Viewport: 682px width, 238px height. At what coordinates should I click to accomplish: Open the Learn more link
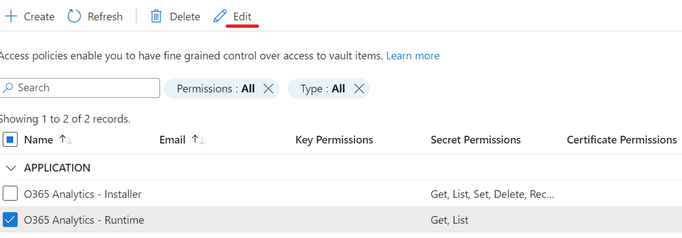(413, 56)
